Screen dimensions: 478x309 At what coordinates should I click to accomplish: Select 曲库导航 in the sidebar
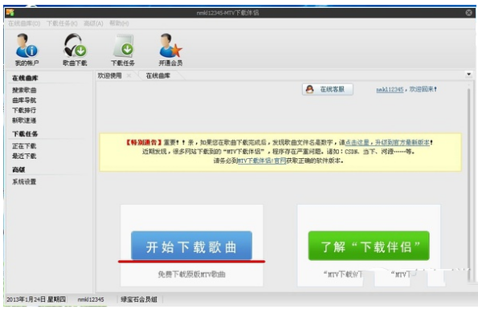coord(24,100)
